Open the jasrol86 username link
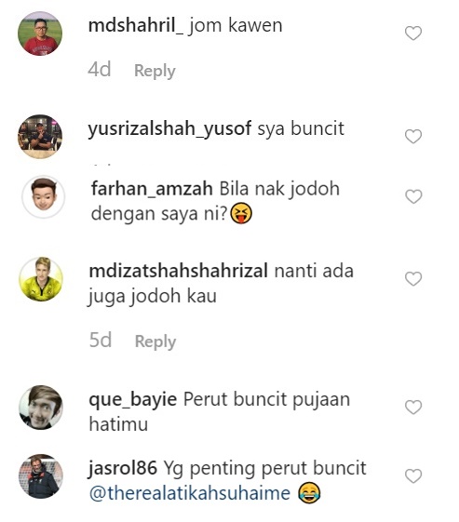 123,468
